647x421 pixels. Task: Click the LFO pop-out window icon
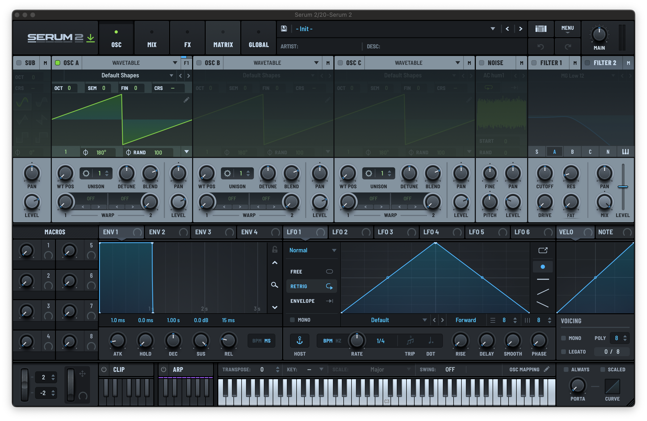click(543, 250)
